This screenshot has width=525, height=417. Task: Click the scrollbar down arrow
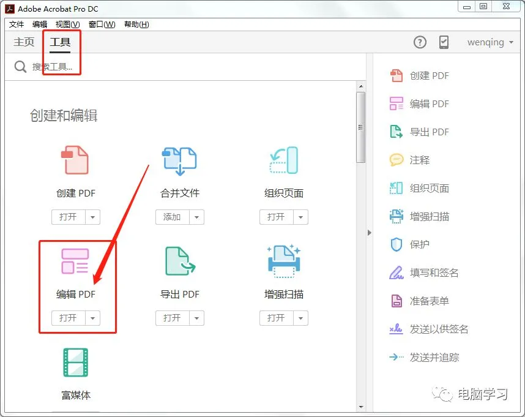pos(361,407)
